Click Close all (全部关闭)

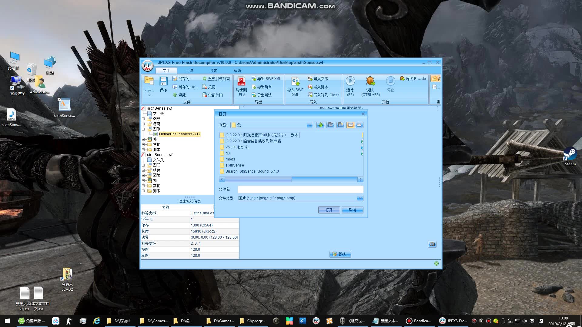click(212, 95)
